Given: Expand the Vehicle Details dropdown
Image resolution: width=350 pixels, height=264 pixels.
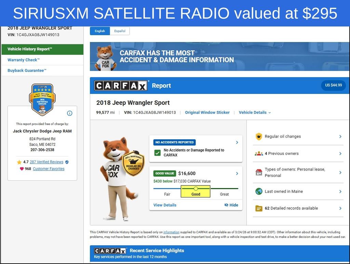Looking at the screenshot, I should tap(255, 112).
